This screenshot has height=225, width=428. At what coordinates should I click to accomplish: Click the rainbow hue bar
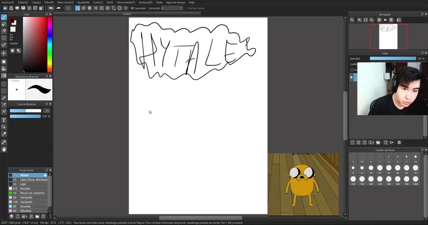tap(49, 44)
